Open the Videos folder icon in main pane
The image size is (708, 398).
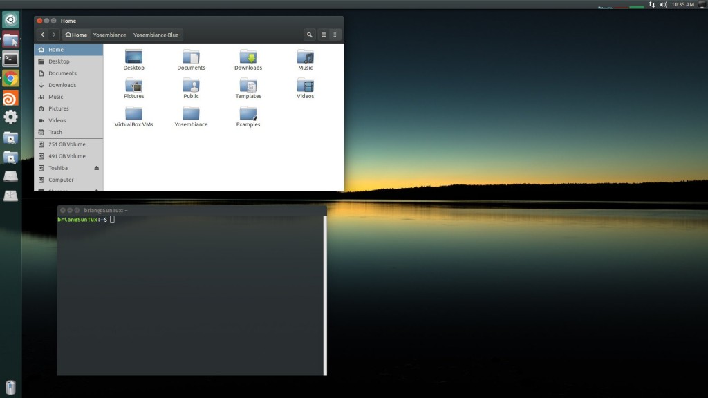pos(305,88)
